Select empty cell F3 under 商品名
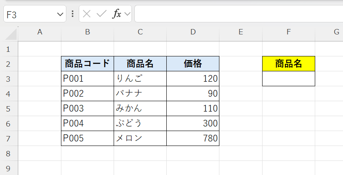The width and height of the screenshot is (343, 175). [x=289, y=78]
